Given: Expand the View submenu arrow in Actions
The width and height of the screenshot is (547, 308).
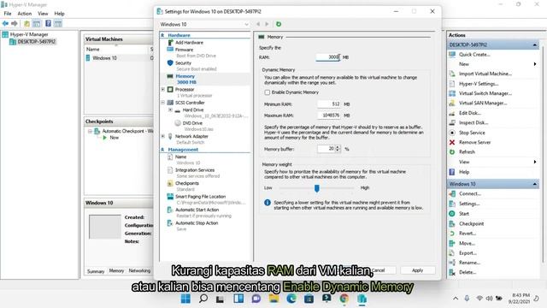Looking at the screenshot, I should [535, 162].
